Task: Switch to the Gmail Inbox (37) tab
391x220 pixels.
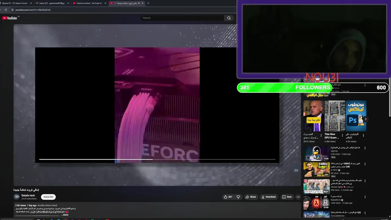Action: click(x=52, y=3)
